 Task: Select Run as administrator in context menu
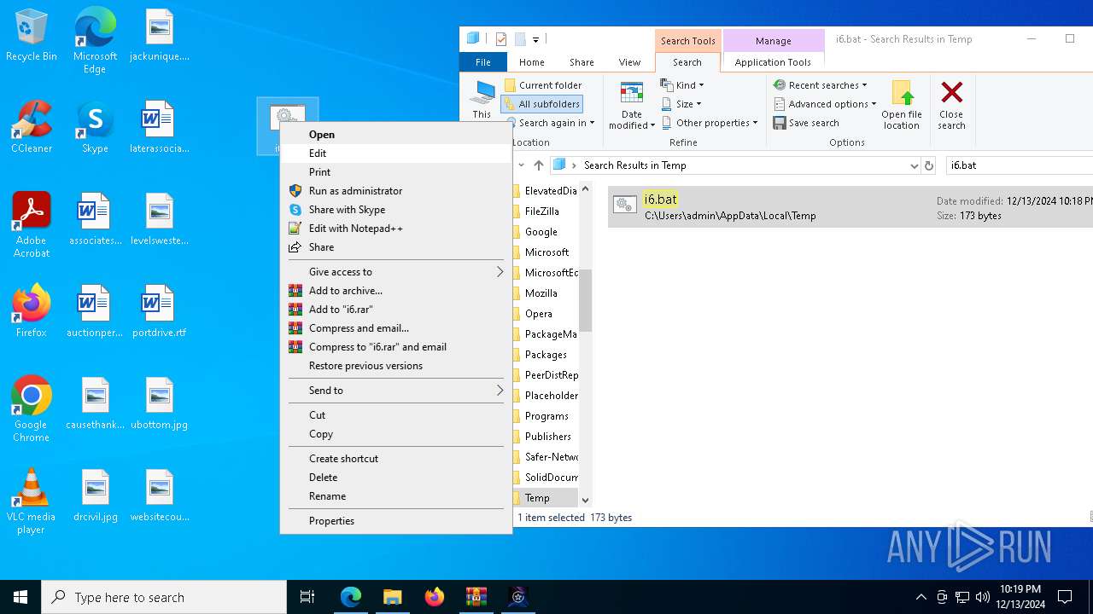pos(396,191)
